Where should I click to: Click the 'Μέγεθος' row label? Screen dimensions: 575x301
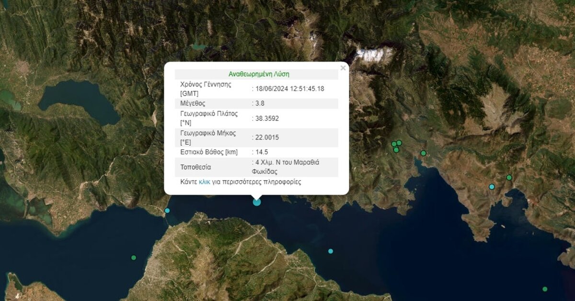click(x=193, y=103)
